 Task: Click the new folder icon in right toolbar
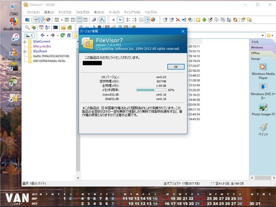tap(198, 20)
